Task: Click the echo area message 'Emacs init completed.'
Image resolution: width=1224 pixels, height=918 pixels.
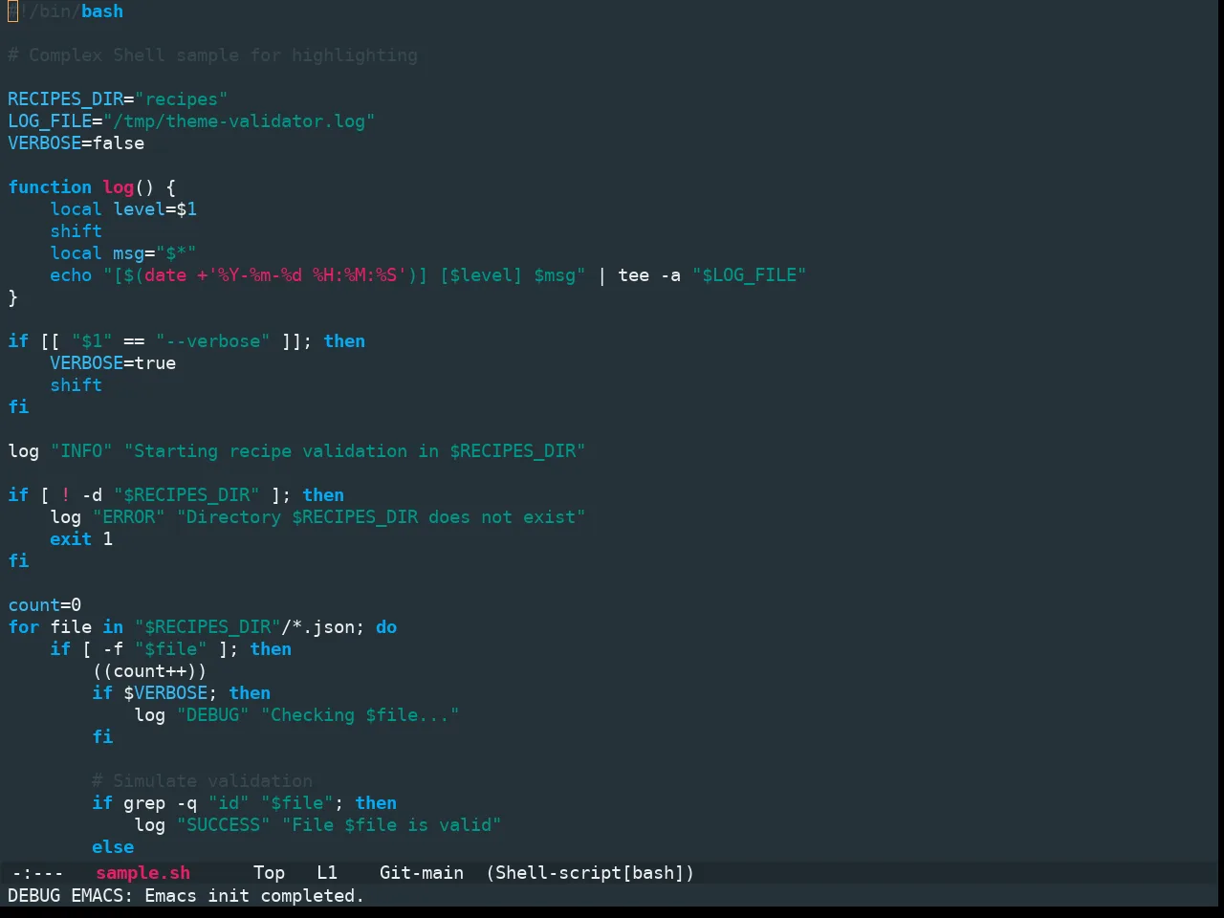Action: point(254,896)
